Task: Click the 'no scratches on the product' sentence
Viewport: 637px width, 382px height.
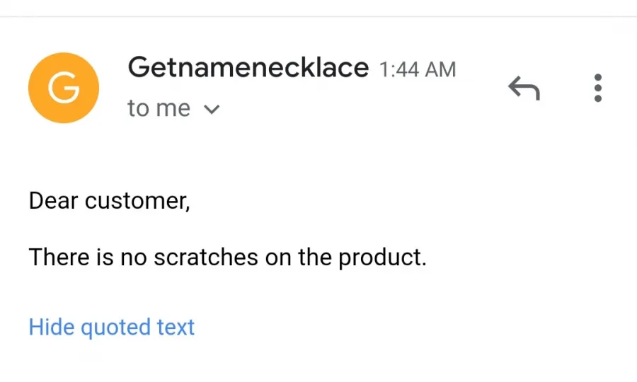Action: click(227, 257)
